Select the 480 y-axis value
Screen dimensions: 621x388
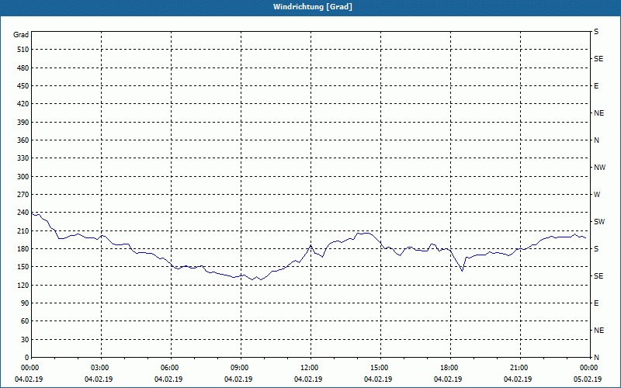pyautogui.click(x=23, y=68)
